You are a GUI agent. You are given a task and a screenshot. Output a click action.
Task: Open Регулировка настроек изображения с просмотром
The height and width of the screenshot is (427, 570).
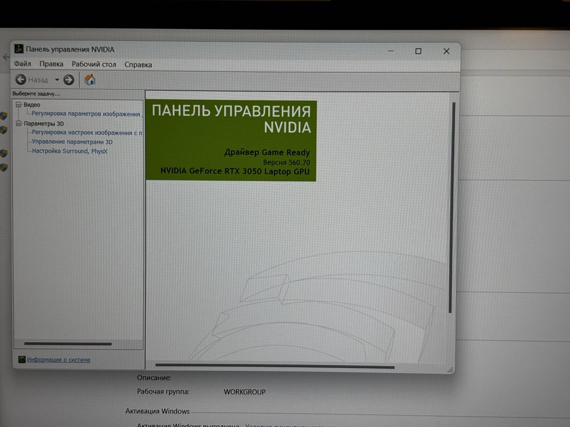87,133
